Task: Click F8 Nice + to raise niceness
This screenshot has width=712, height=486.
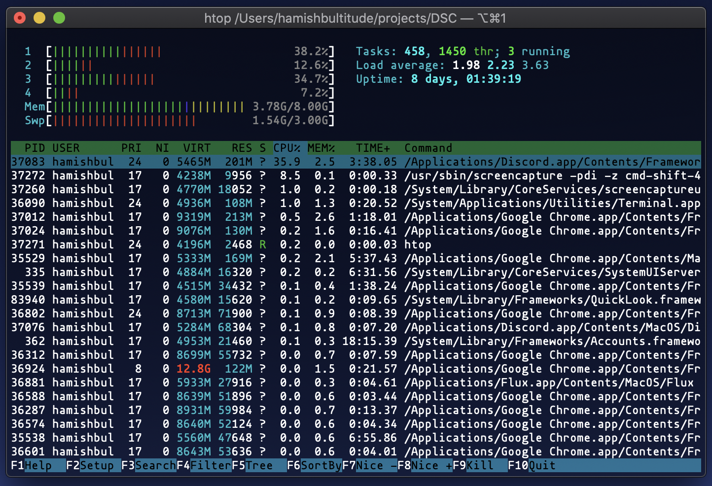Action: pyautogui.click(x=425, y=465)
